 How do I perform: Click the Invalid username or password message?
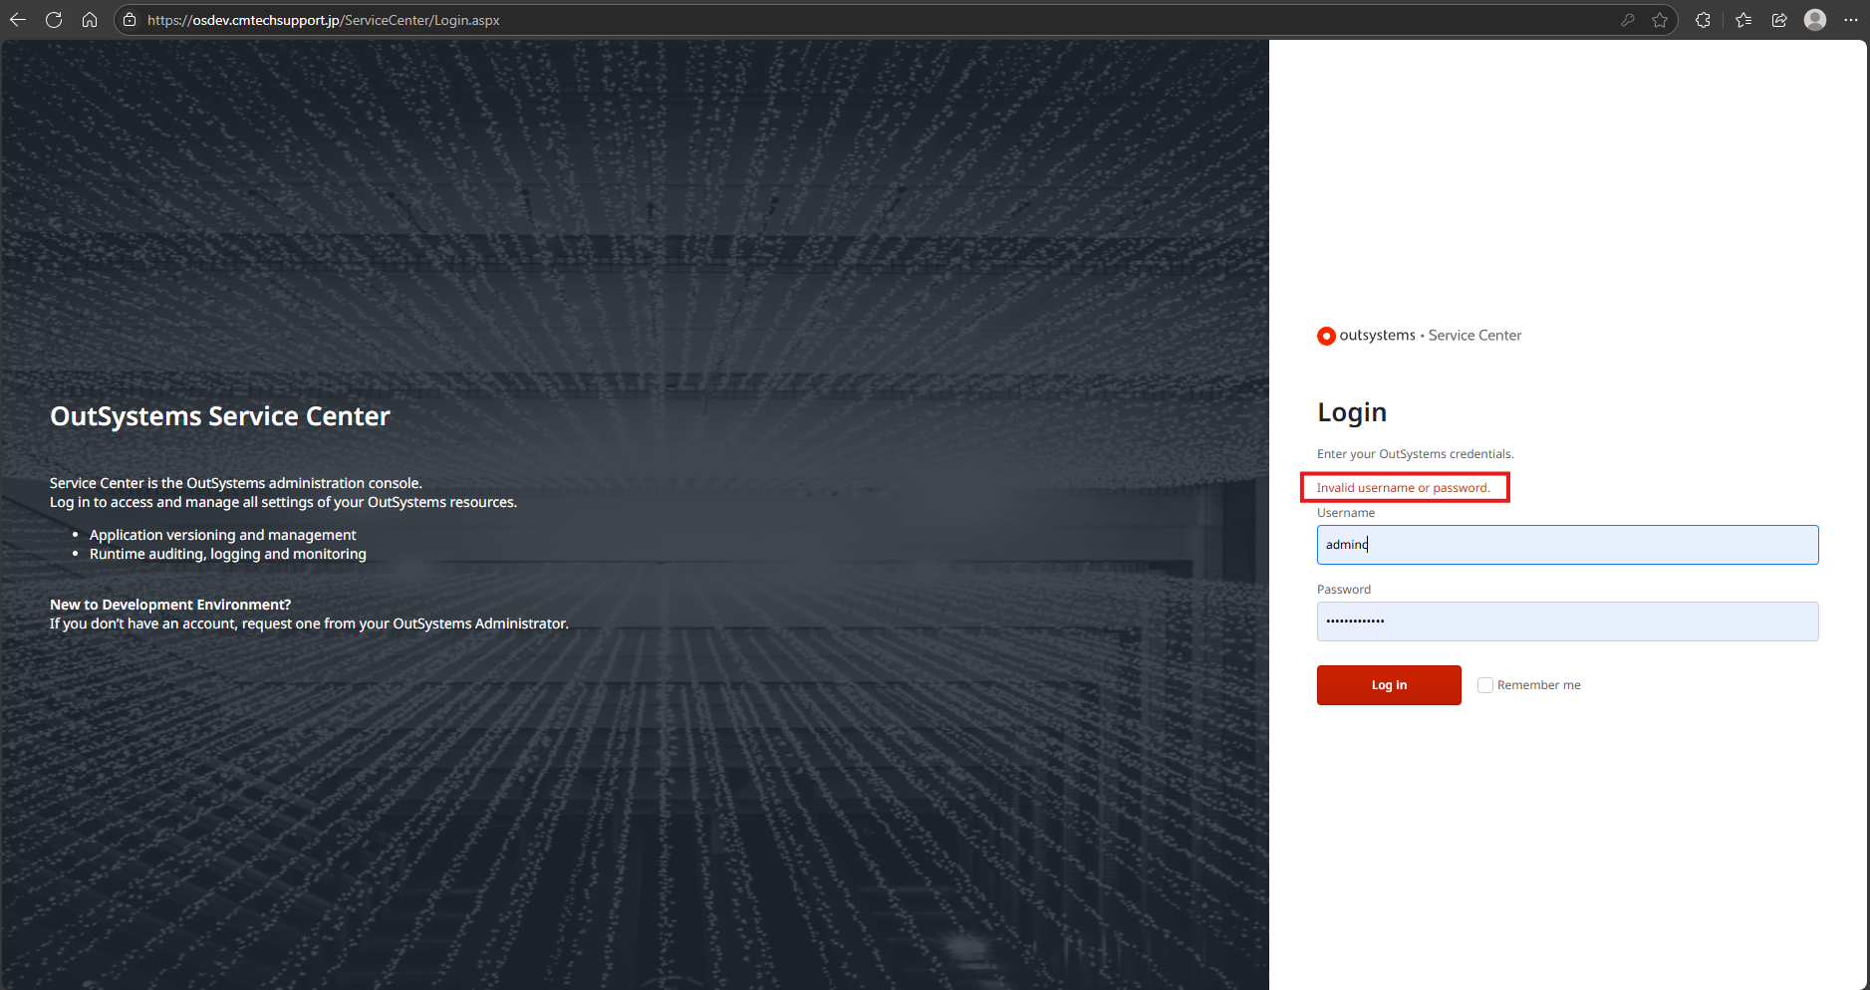point(1403,488)
